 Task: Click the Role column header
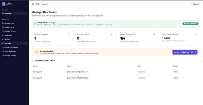pos(139,66)
